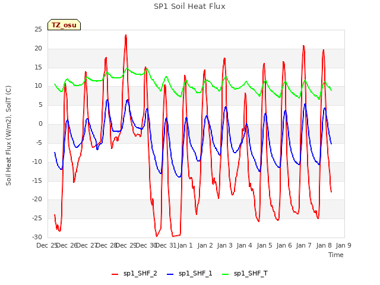Click the y-axis tick label -20

[x=37, y=199]
